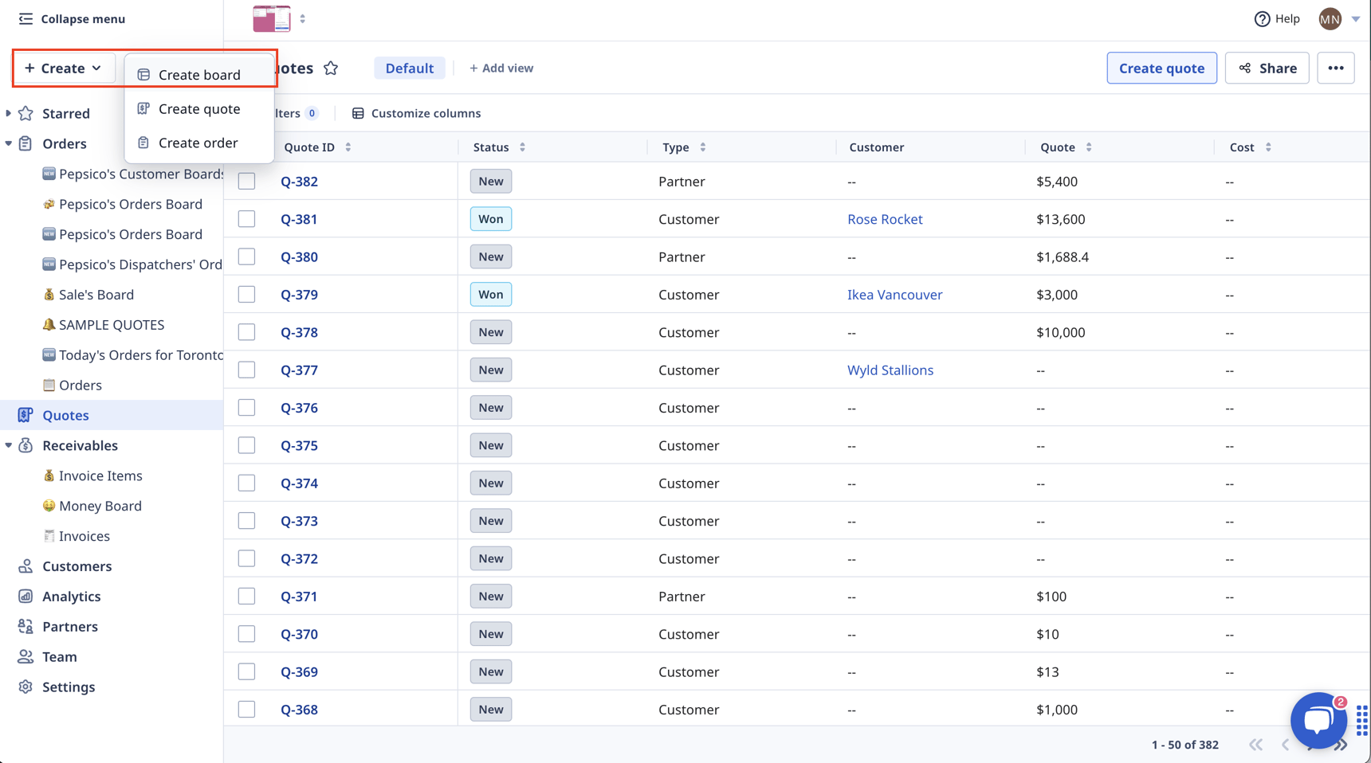Select Create order from the menu
The height and width of the screenshot is (763, 1371).
198,143
